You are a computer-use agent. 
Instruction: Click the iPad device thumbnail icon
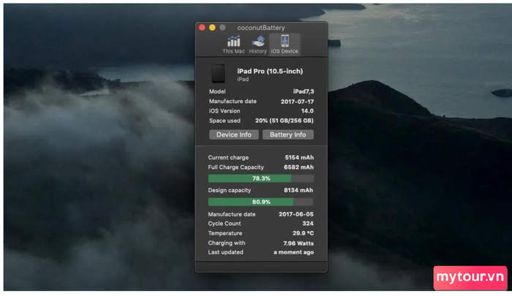pyautogui.click(x=219, y=73)
